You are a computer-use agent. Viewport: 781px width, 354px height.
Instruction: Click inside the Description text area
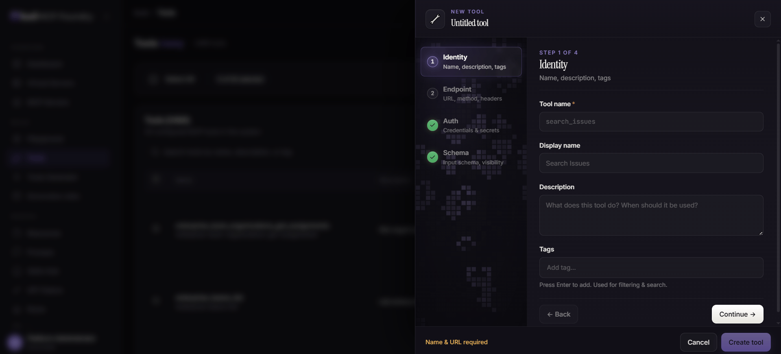pyautogui.click(x=651, y=215)
